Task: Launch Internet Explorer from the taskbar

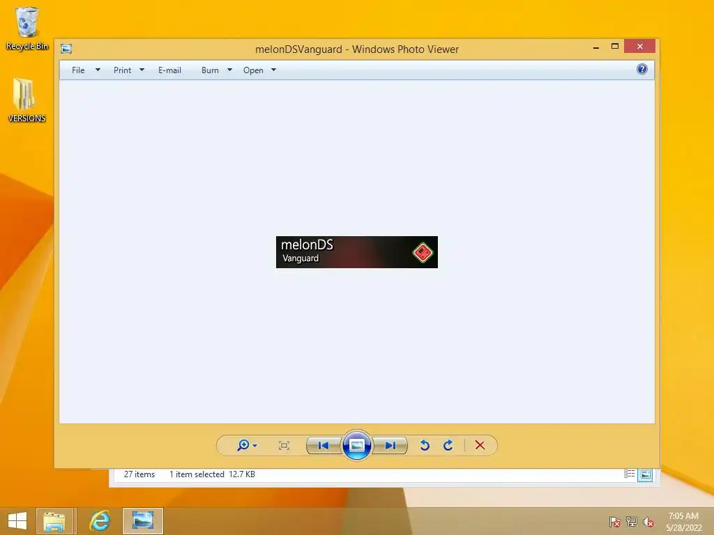Action: point(99,521)
